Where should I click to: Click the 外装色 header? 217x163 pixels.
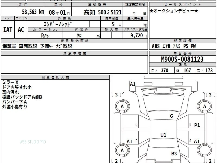coord(64,18)
